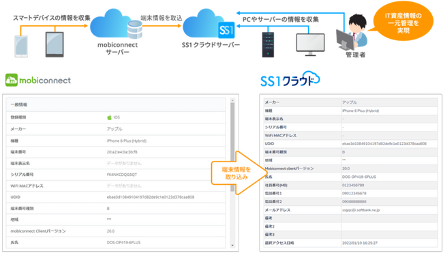443x253 pixels.
Task: Select the mobiconnect server cloud icon
Action: [x=116, y=24]
